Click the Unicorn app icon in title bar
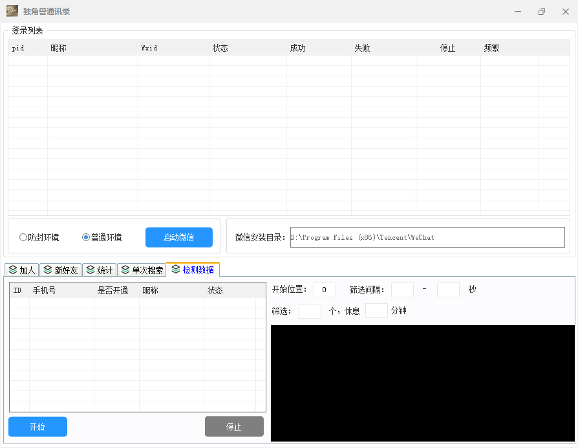The image size is (578, 448). tap(12, 11)
